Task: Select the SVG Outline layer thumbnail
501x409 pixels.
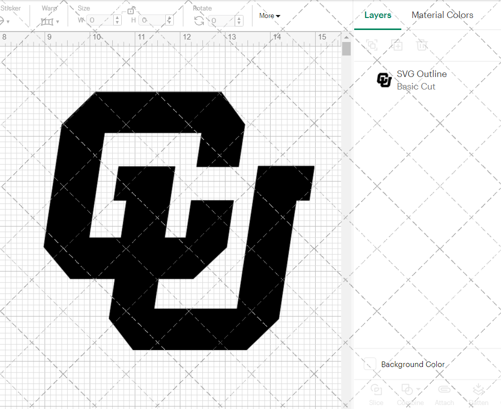Action: 384,80
